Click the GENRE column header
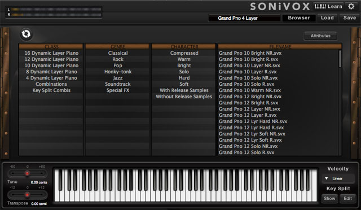 (118, 46)
